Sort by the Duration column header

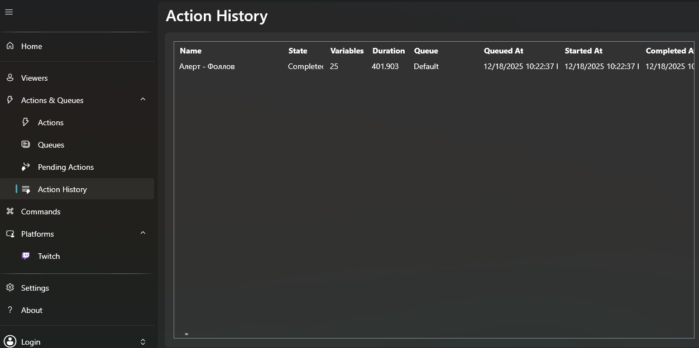(389, 51)
